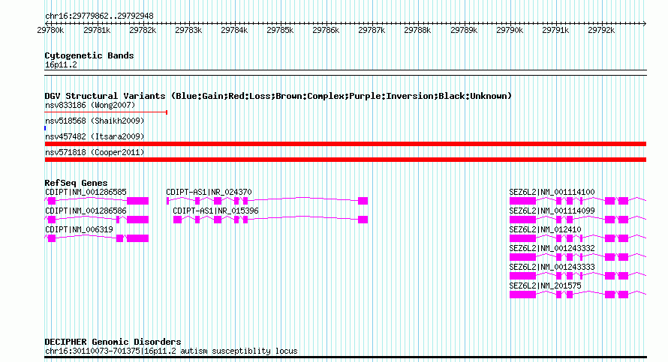Click last exon of CDIPT-AS1 NR_024370

[x=363, y=201]
